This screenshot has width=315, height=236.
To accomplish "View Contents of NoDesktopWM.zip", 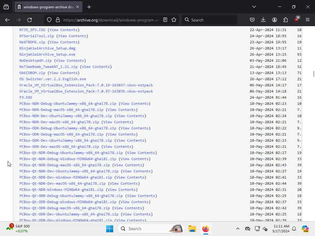I will point(70,61).
